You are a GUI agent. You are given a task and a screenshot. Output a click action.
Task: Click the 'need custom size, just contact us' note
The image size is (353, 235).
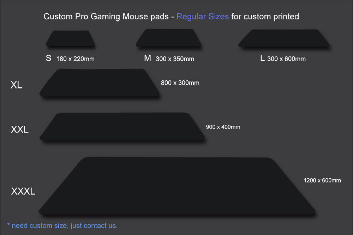62,225
